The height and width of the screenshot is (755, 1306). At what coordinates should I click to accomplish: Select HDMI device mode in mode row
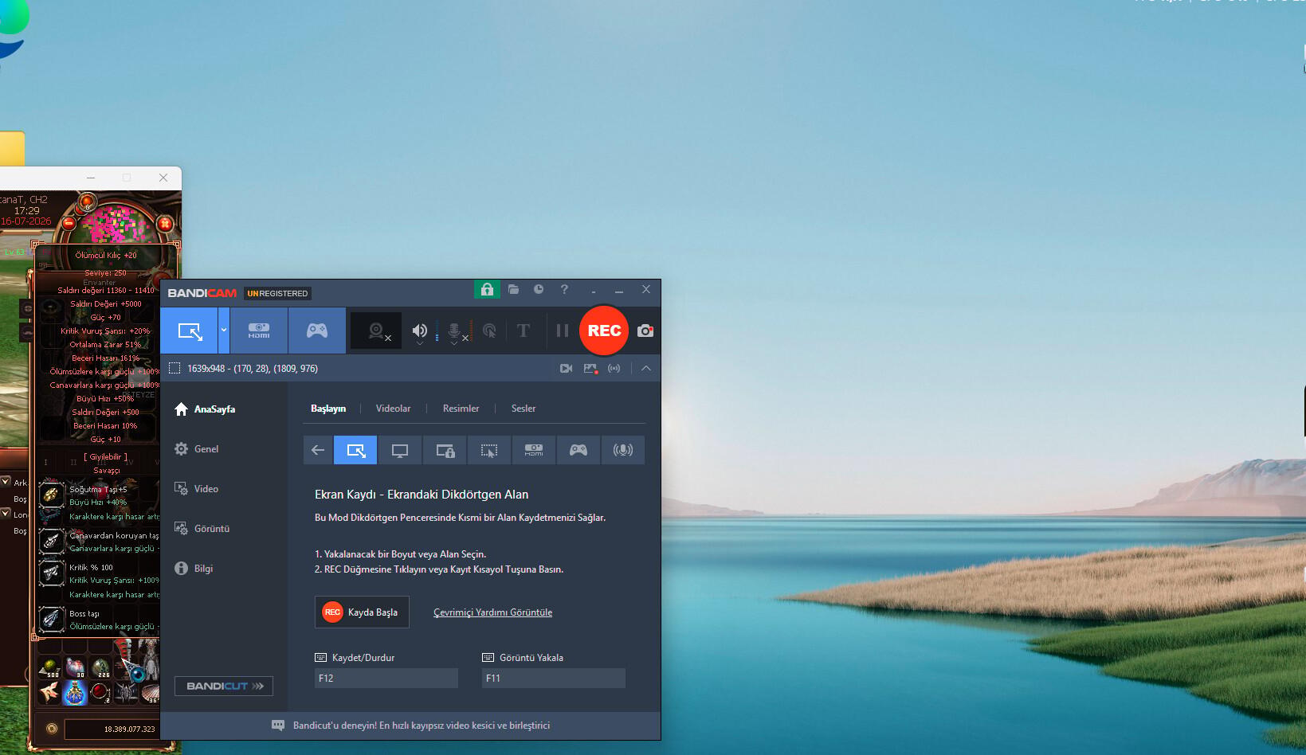point(534,450)
